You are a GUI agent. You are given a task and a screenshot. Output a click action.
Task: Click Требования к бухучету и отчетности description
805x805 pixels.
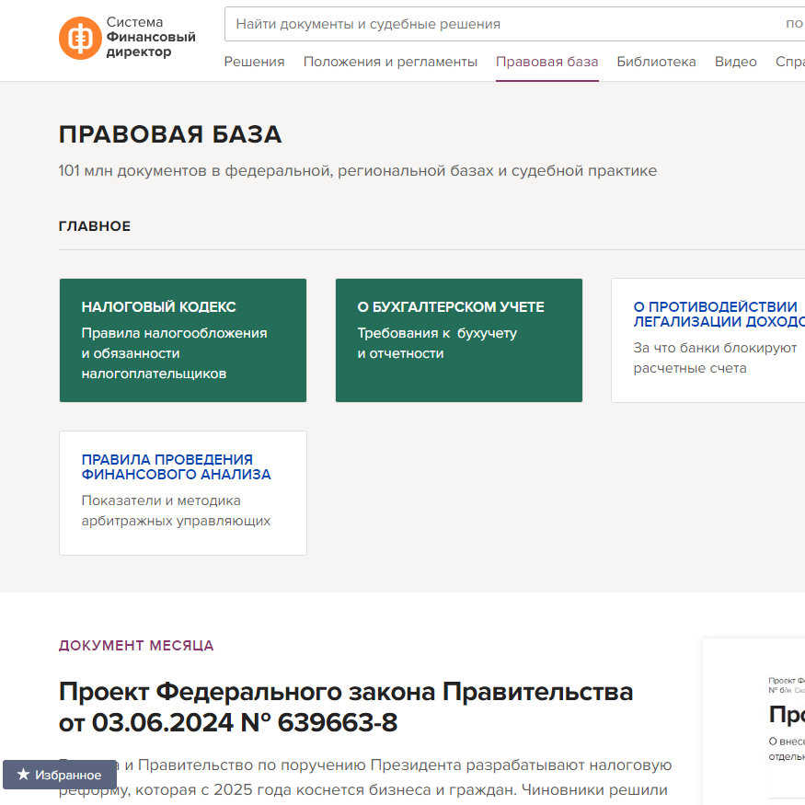[x=437, y=343]
